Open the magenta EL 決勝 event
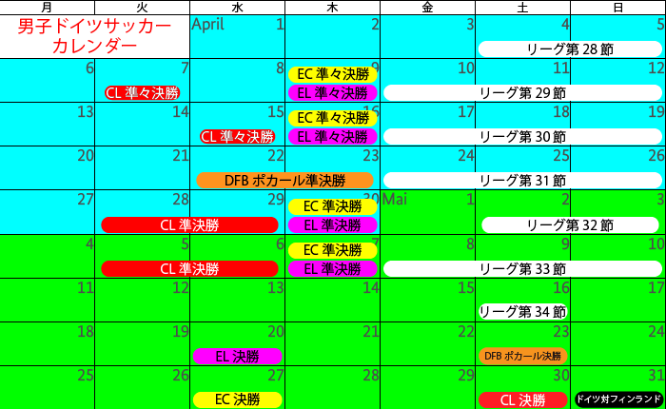This screenshot has height=409, width=666. point(237,356)
